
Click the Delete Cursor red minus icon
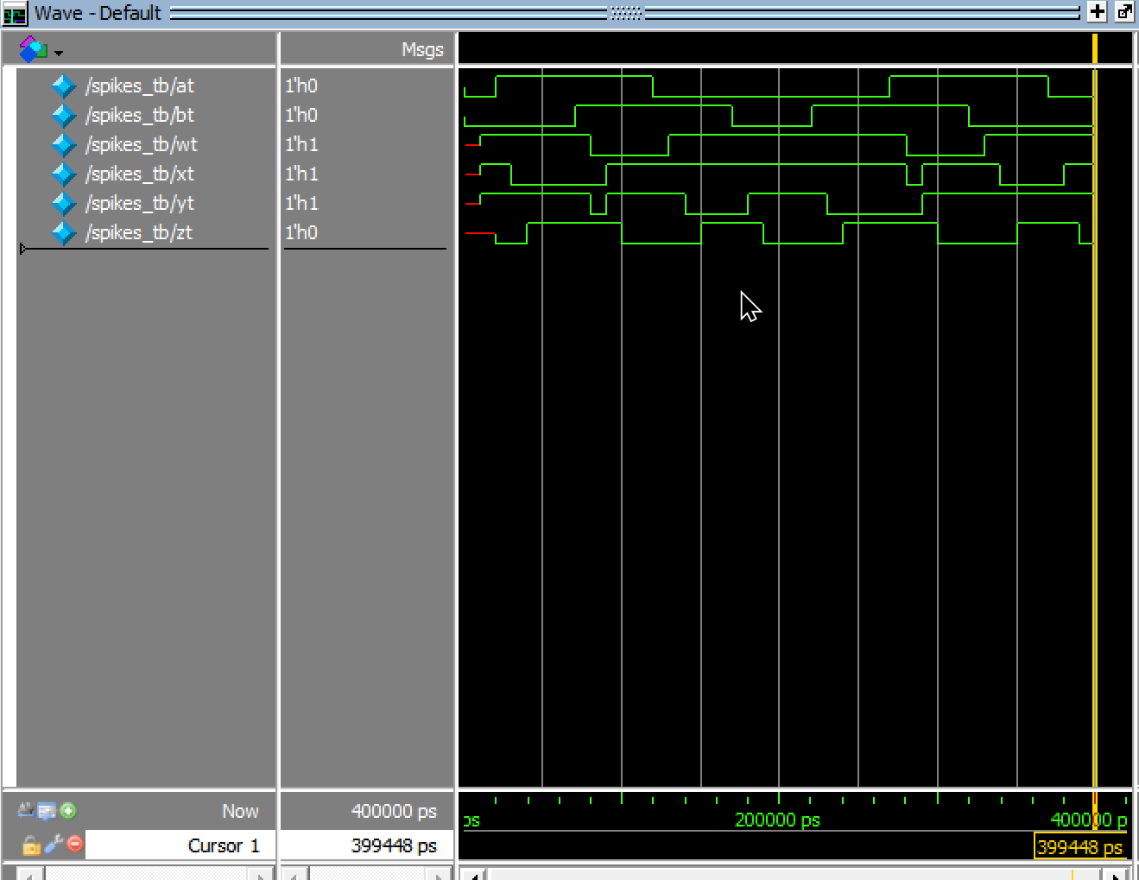point(75,844)
